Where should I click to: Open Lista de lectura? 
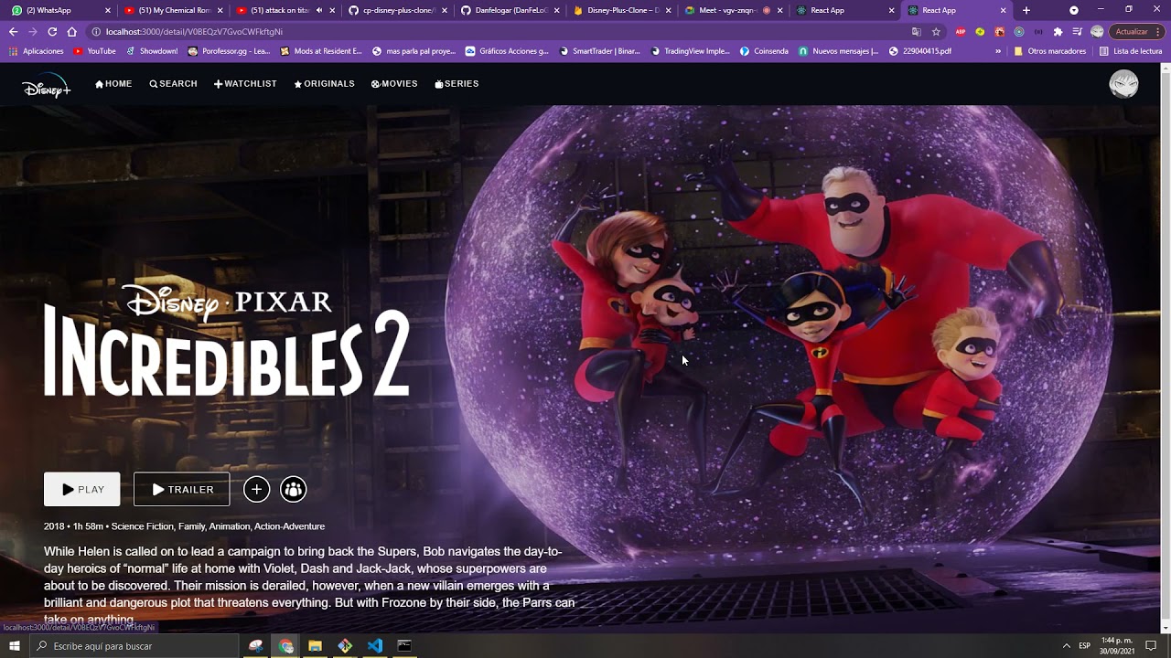1131,51
